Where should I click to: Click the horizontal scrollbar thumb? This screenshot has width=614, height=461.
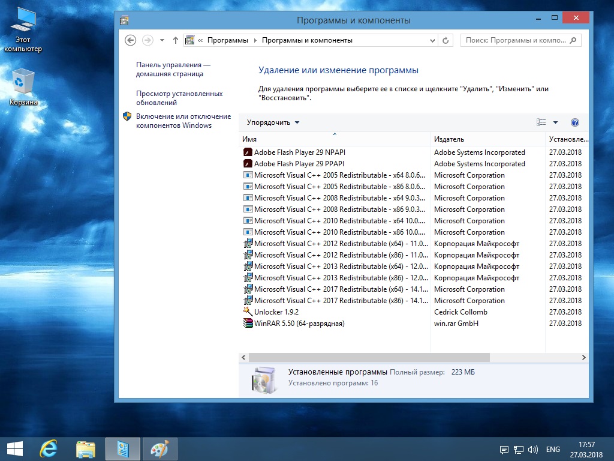(369, 357)
